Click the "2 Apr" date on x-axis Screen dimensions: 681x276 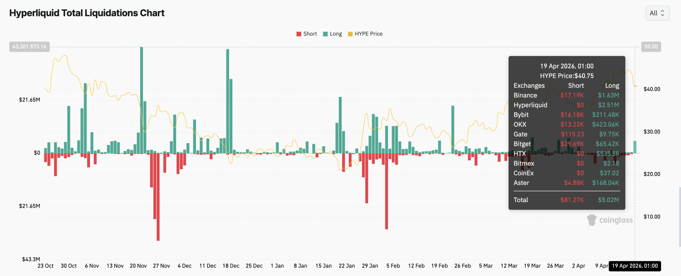click(x=579, y=266)
